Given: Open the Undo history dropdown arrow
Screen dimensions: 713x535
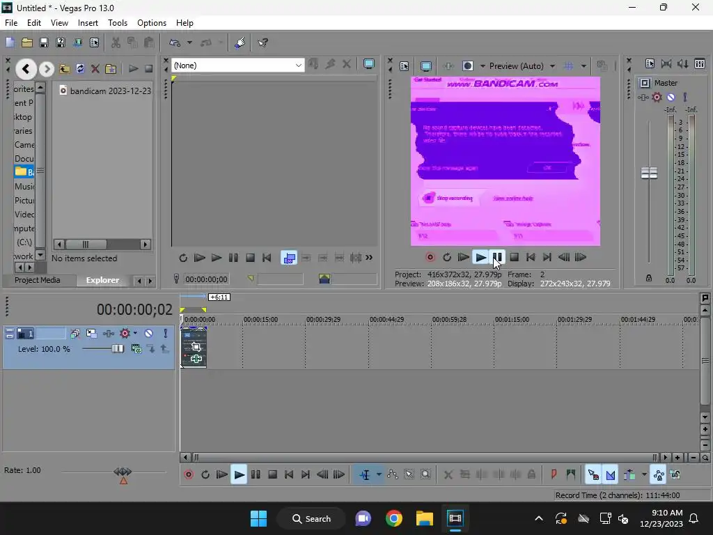Looking at the screenshot, I should pyautogui.click(x=189, y=42).
